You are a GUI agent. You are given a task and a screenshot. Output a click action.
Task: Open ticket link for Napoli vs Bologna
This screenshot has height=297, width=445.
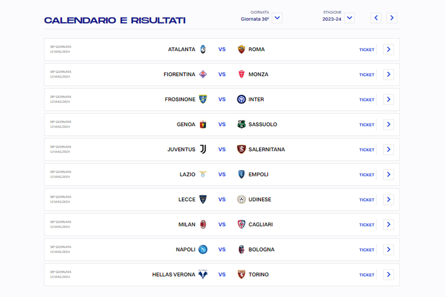pyautogui.click(x=366, y=250)
